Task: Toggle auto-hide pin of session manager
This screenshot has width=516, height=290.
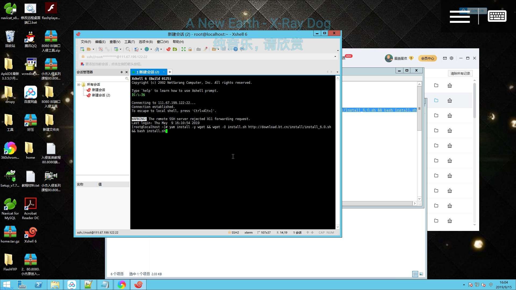Action: (x=121, y=72)
